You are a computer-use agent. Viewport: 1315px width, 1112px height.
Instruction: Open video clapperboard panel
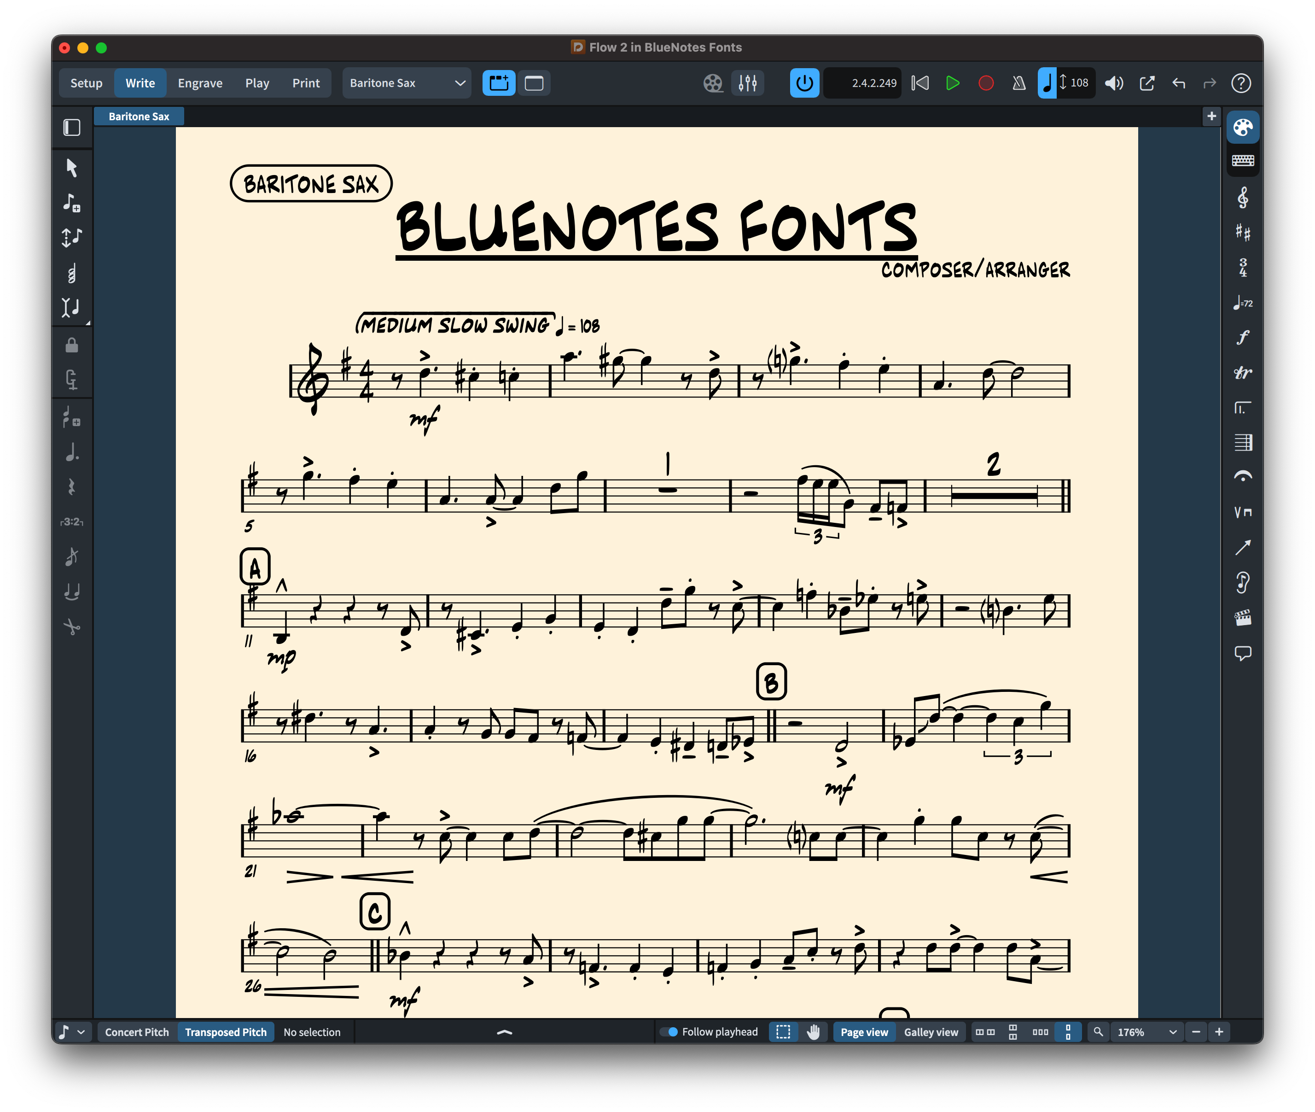(x=1243, y=618)
